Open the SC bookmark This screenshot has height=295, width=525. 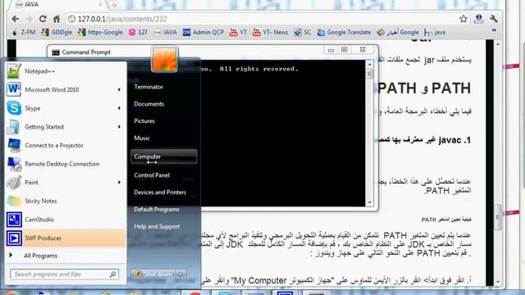(303, 32)
